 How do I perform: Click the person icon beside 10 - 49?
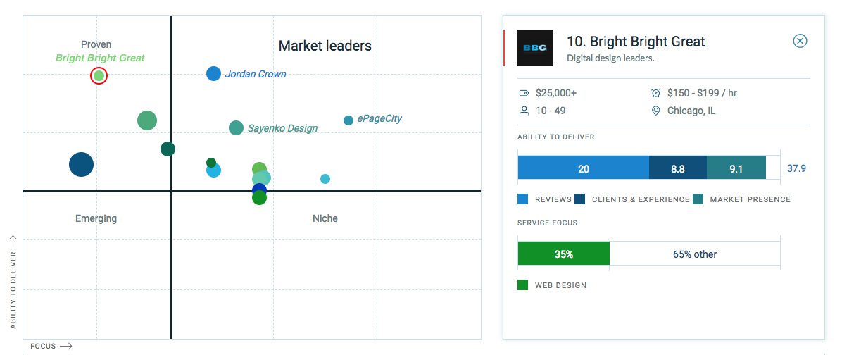coord(524,111)
